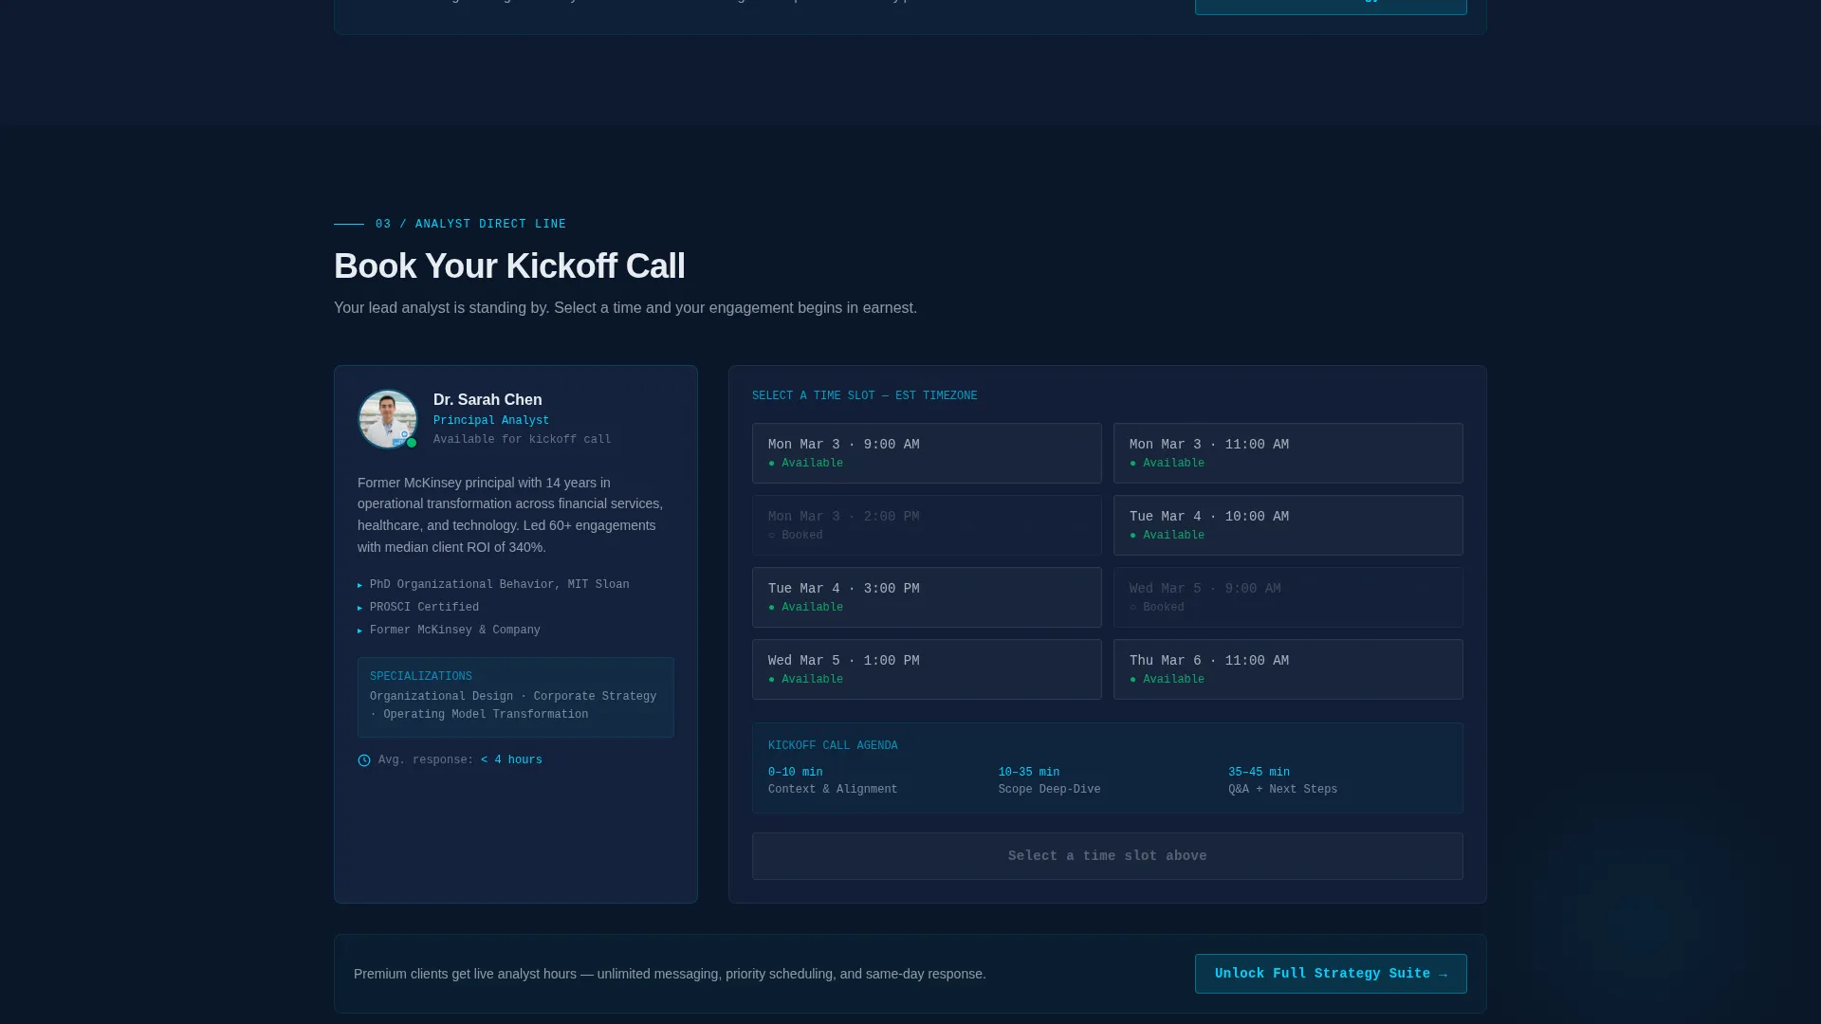The image size is (1821, 1024).
Task: Click Dr. Sarah Chen's avatar photo
Action: (x=388, y=419)
